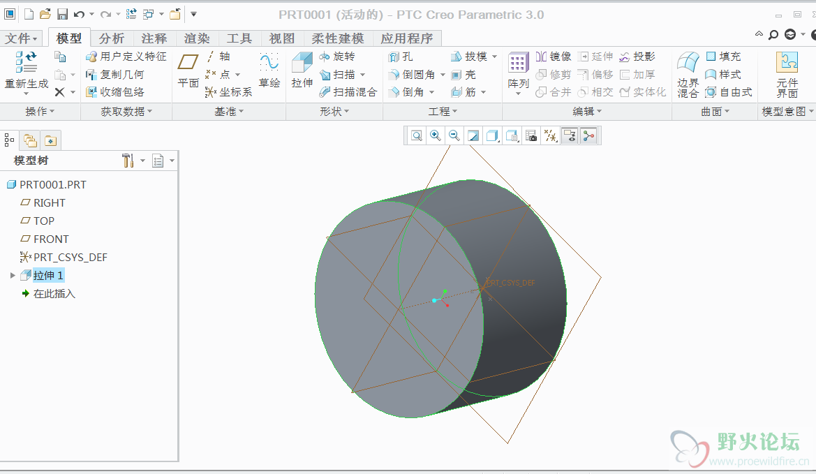This screenshot has width=816, height=474.
Task: Click the 复制几何 (Copy Geometry) button
Action: 114,75
